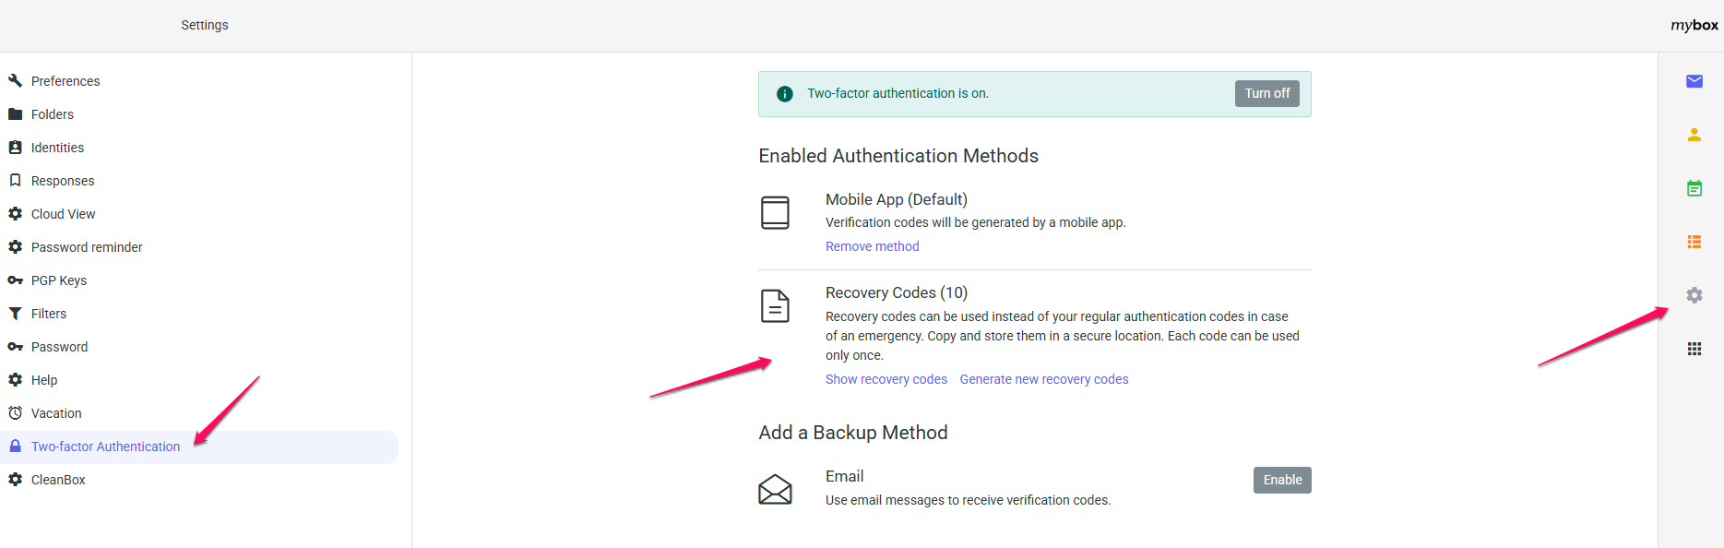This screenshot has height=548, width=1724.
Task: Click the Filters funnel icon
Action: [15, 314]
